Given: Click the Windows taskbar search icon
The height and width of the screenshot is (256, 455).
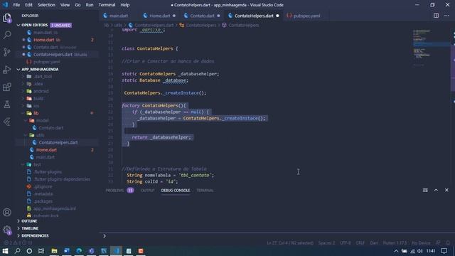Looking at the screenshot, I should [x=17, y=251].
